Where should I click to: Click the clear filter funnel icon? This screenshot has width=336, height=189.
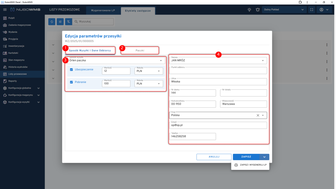click(x=69, y=22)
